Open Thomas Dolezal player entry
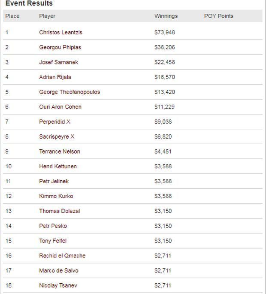 (x=60, y=211)
